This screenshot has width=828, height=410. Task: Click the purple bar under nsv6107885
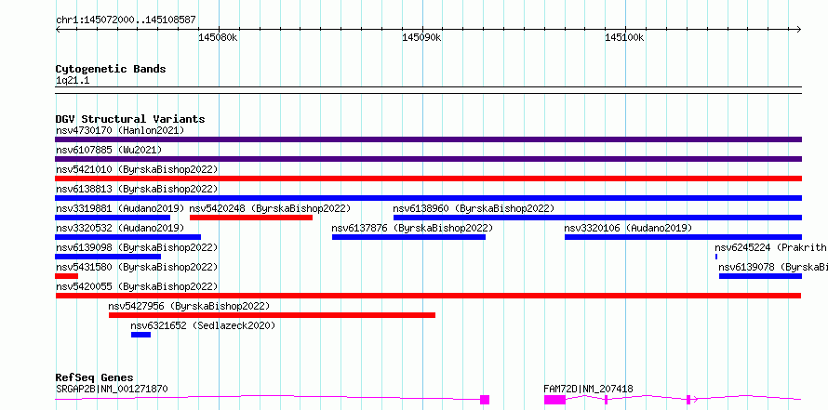tap(428, 159)
